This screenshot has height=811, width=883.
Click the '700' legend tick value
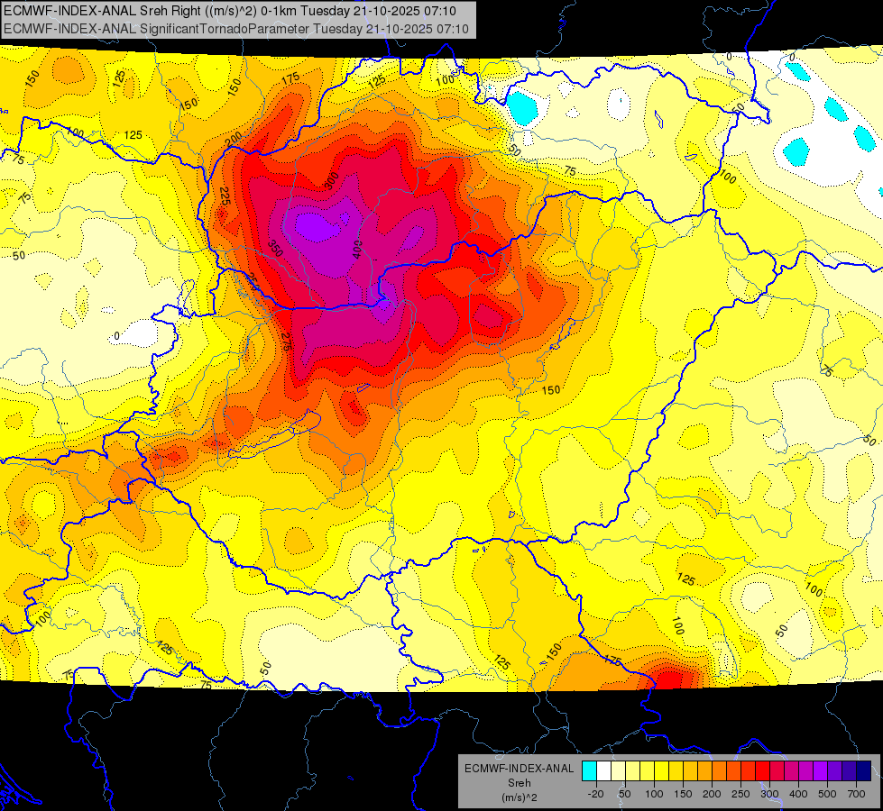click(856, 794)
